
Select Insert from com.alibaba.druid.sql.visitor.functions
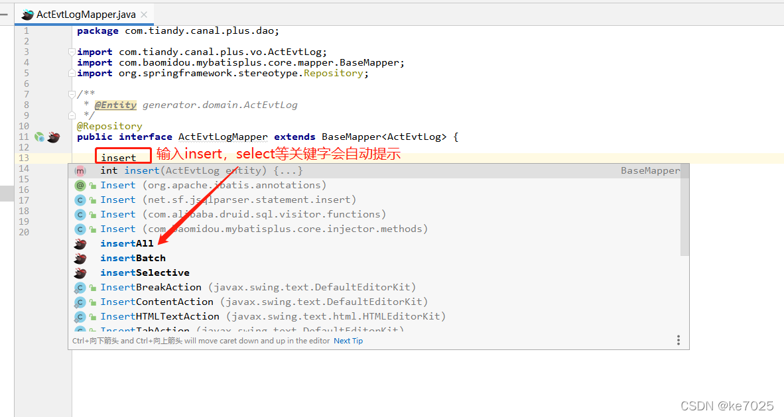click(x=374, y=214)
